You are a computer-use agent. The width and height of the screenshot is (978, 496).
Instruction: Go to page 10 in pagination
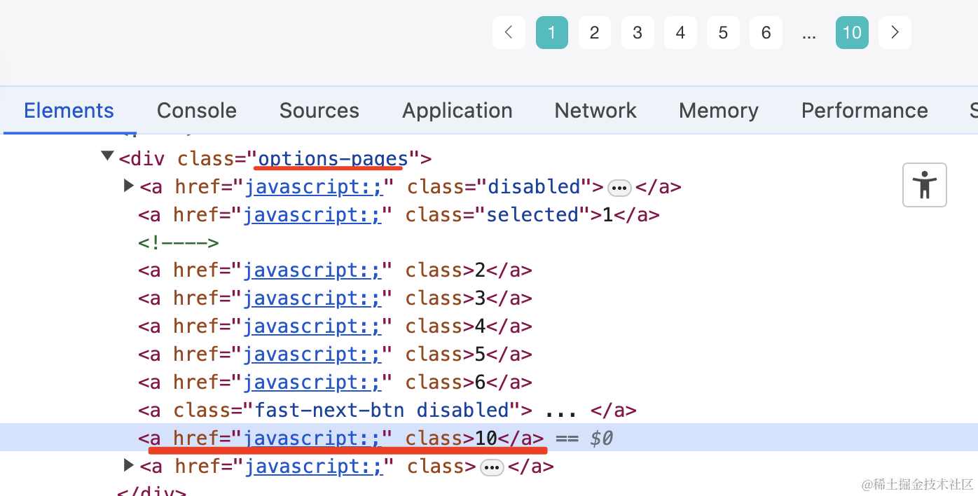pyautogui.click(x=852, y=33)
